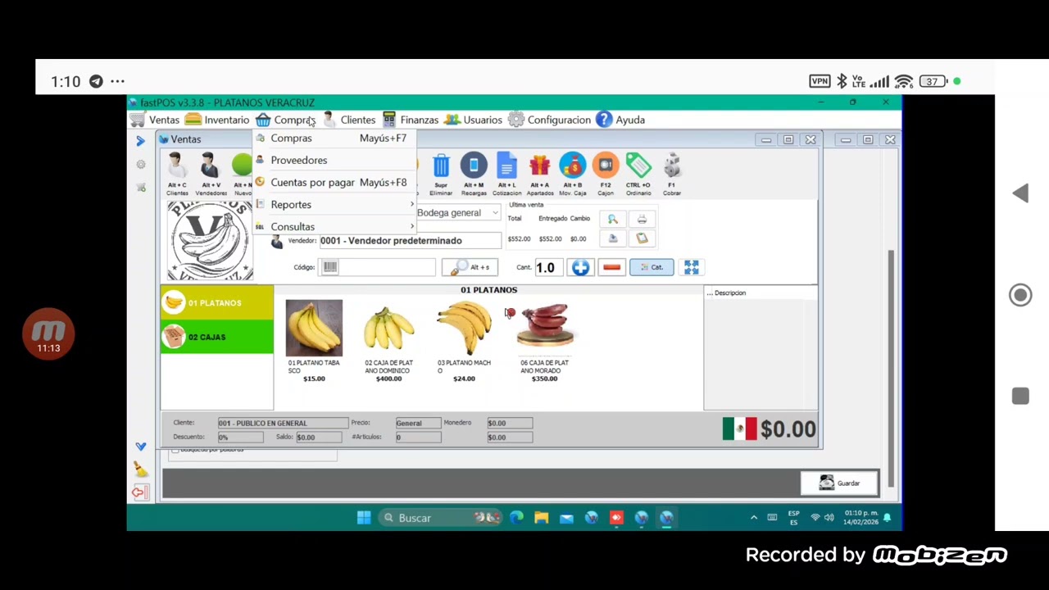Image resolution: width=1049 pixels, height=590 pixels.
Task: Click the Cobrar icon (F1)
Action: click(672, 174)
